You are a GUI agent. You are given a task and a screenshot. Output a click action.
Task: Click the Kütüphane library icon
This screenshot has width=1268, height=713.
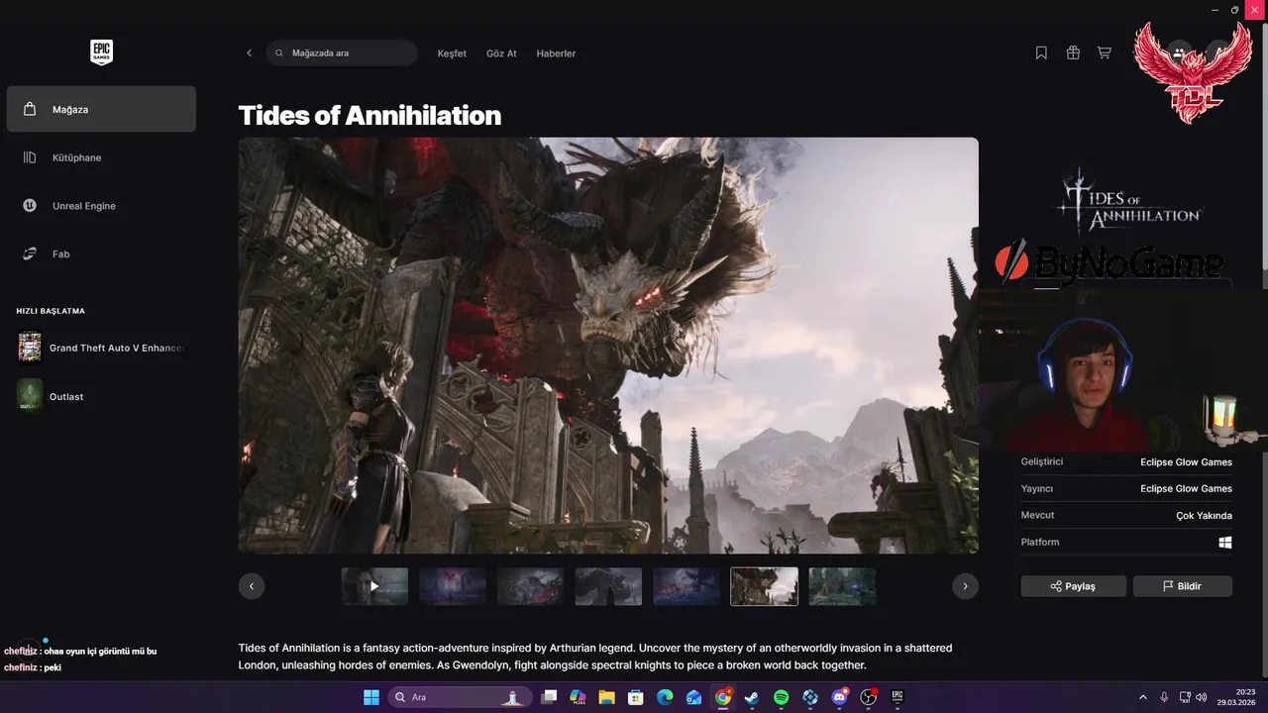[30, 157]
